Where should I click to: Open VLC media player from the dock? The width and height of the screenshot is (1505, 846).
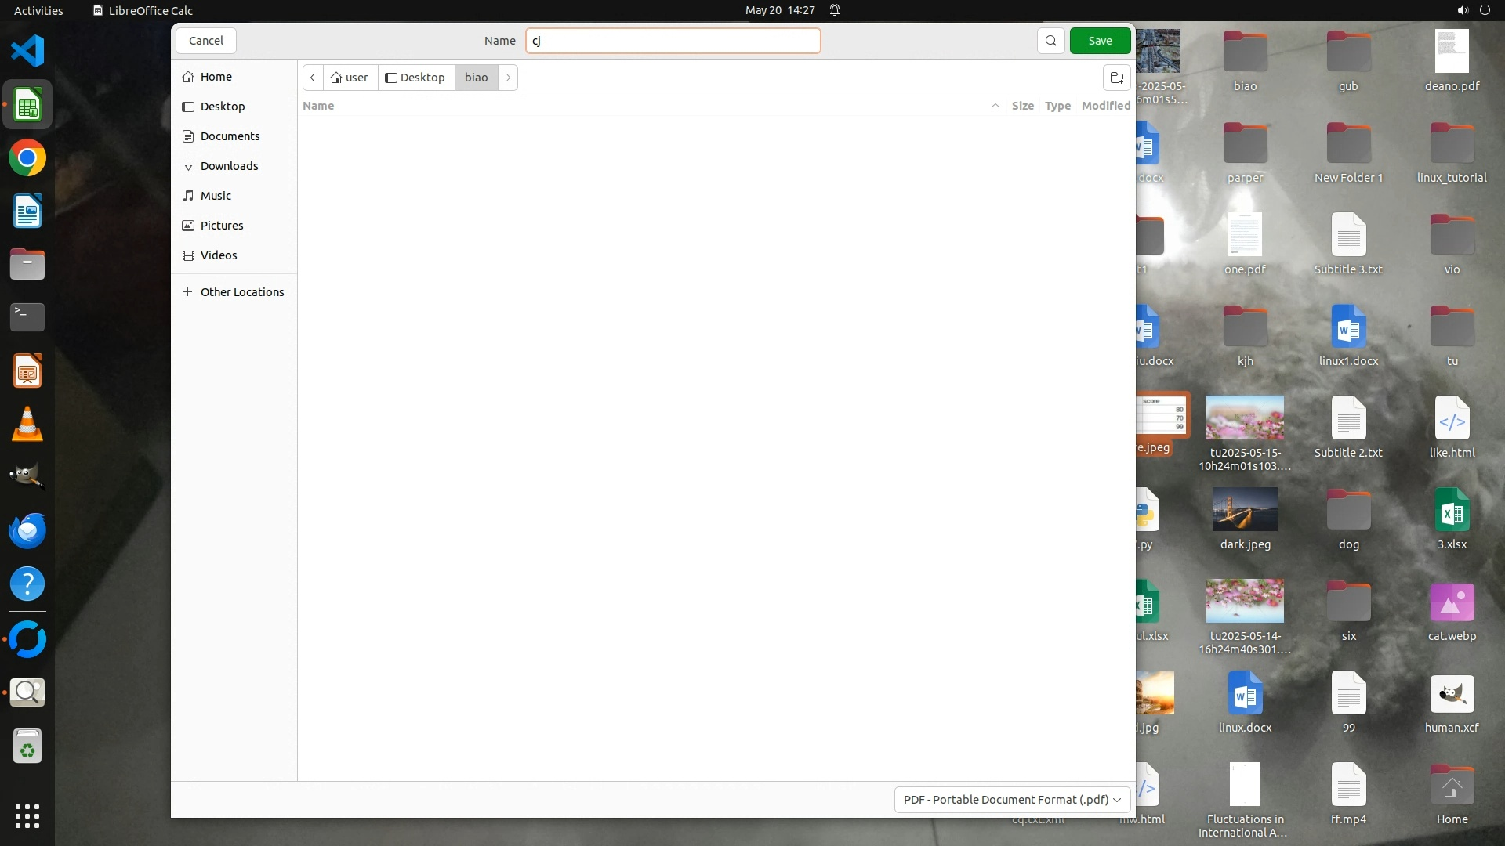(x=27, y=425)
